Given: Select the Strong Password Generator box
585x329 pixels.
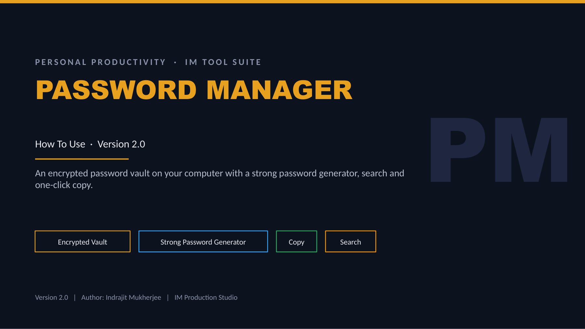Looking at the screenshot, I should click(x=203, y=241).
